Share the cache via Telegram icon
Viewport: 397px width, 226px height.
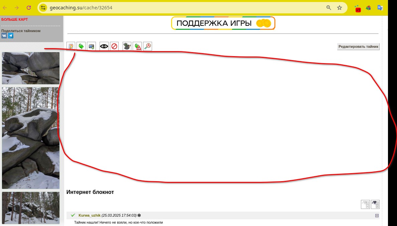(11, 36)
